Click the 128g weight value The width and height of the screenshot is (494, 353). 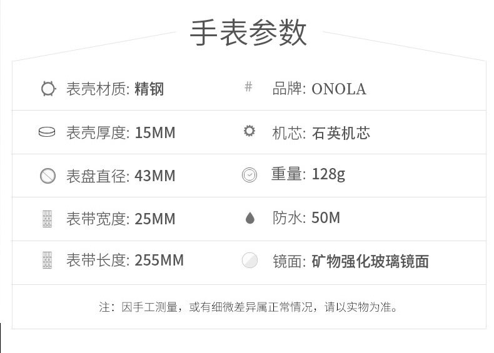click(x=328, y=174)
